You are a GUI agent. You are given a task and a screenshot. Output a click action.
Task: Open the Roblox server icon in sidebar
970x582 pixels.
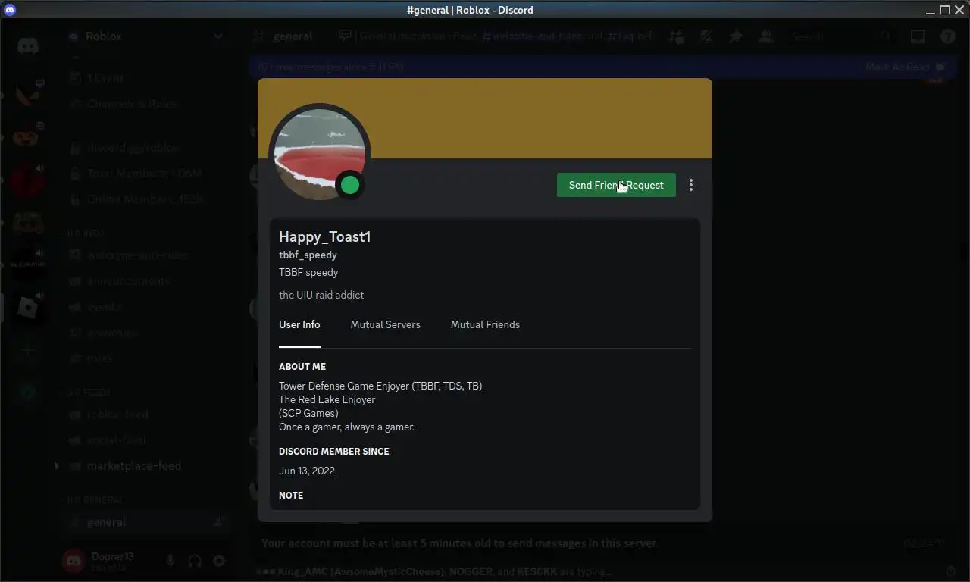click(x=28, y=308)
